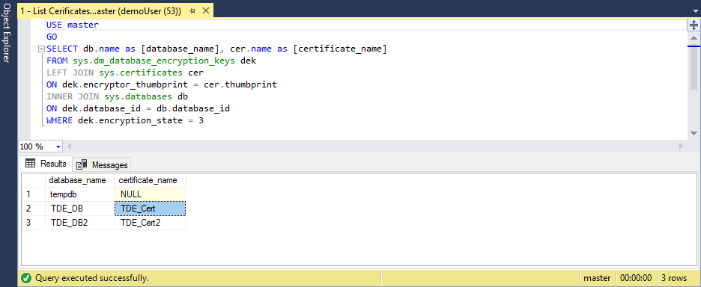Image resolution: width=701 pixels, height=287 pixels.
Task: Click the editor scroll up arrow
Action: pos(694,37)
